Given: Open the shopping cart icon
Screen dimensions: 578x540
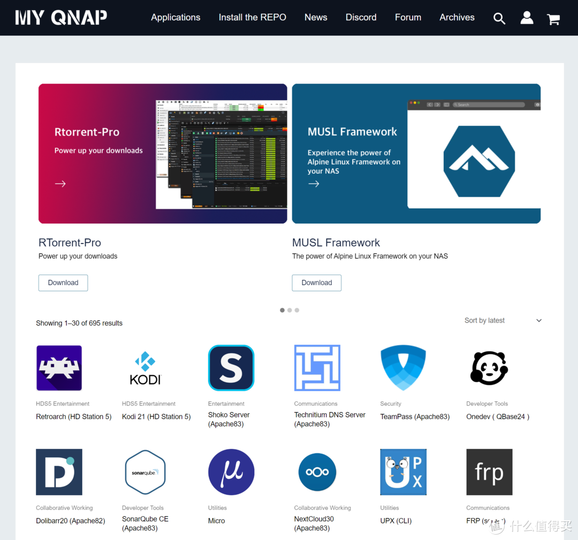Looking at the screenshot, I should pyautogui.click(x=553, y=19).
